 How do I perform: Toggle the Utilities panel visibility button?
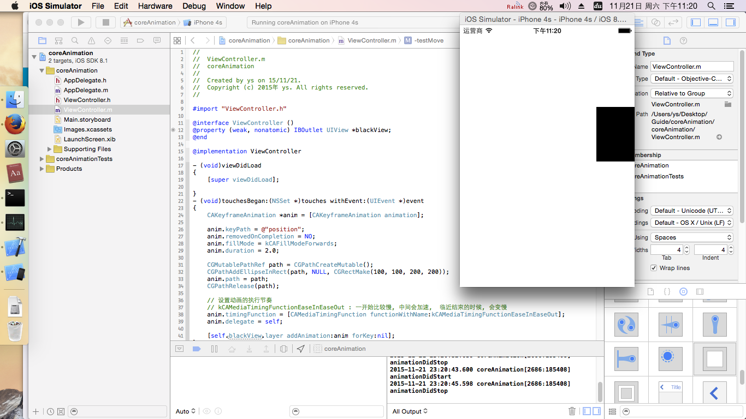click(x=730, y=22)
